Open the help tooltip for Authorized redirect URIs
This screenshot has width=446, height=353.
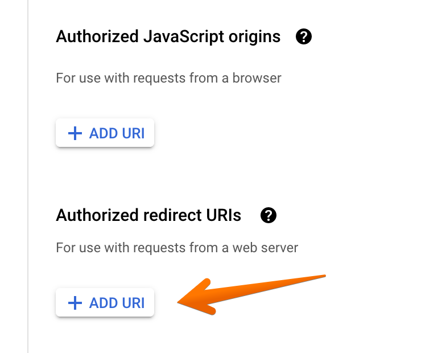pos(268,216)
